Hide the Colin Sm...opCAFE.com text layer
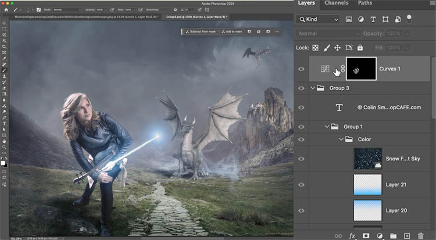436x240 pixels. (301, 108)
